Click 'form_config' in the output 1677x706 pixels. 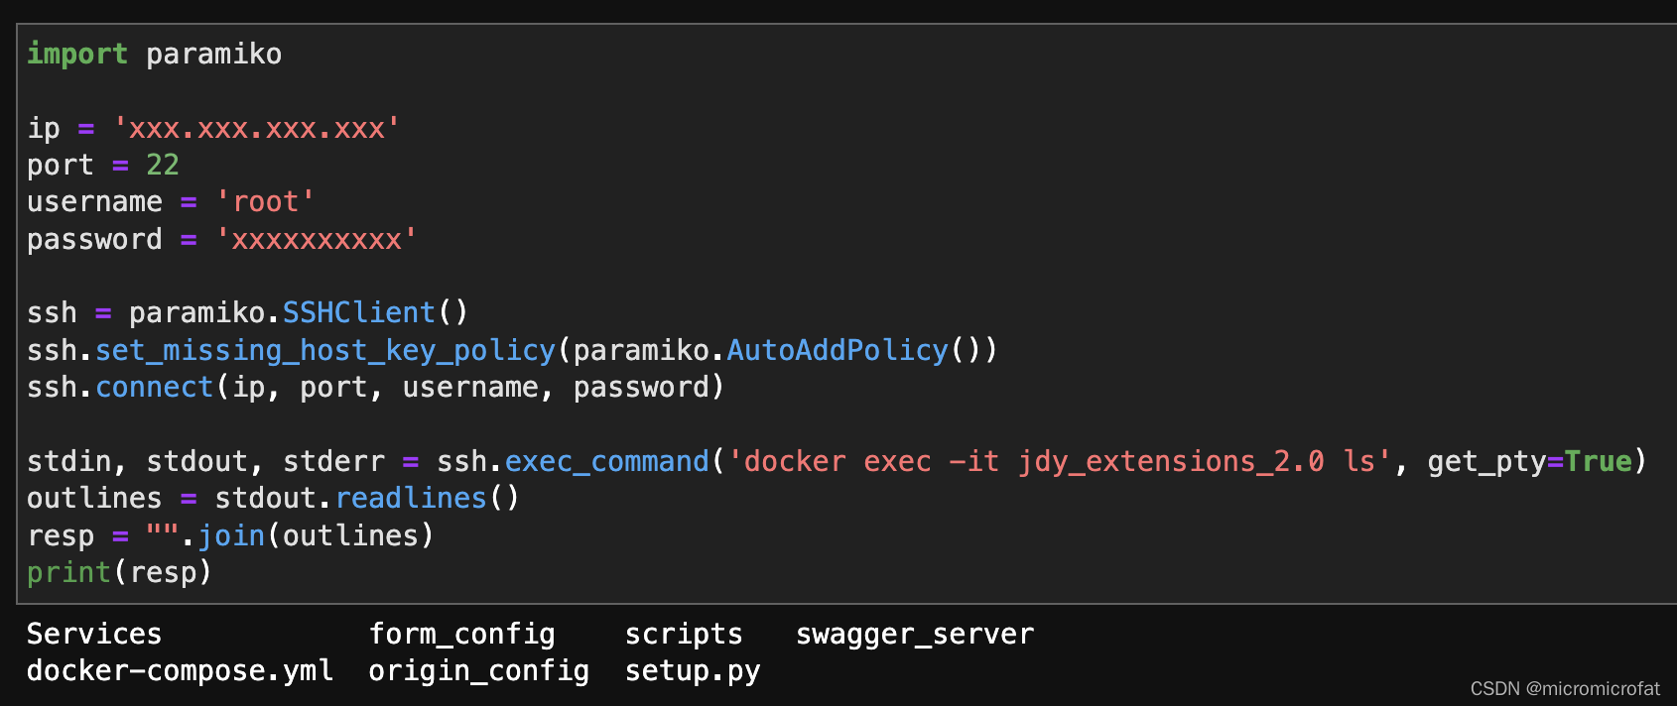tap(462, 635)
